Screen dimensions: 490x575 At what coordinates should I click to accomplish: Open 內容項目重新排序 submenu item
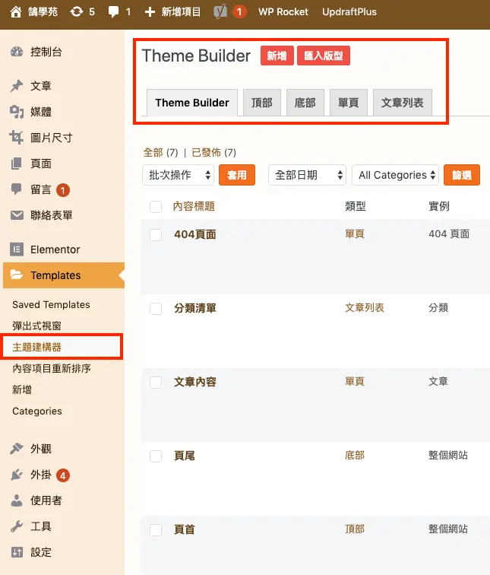[x=52, y=368]
